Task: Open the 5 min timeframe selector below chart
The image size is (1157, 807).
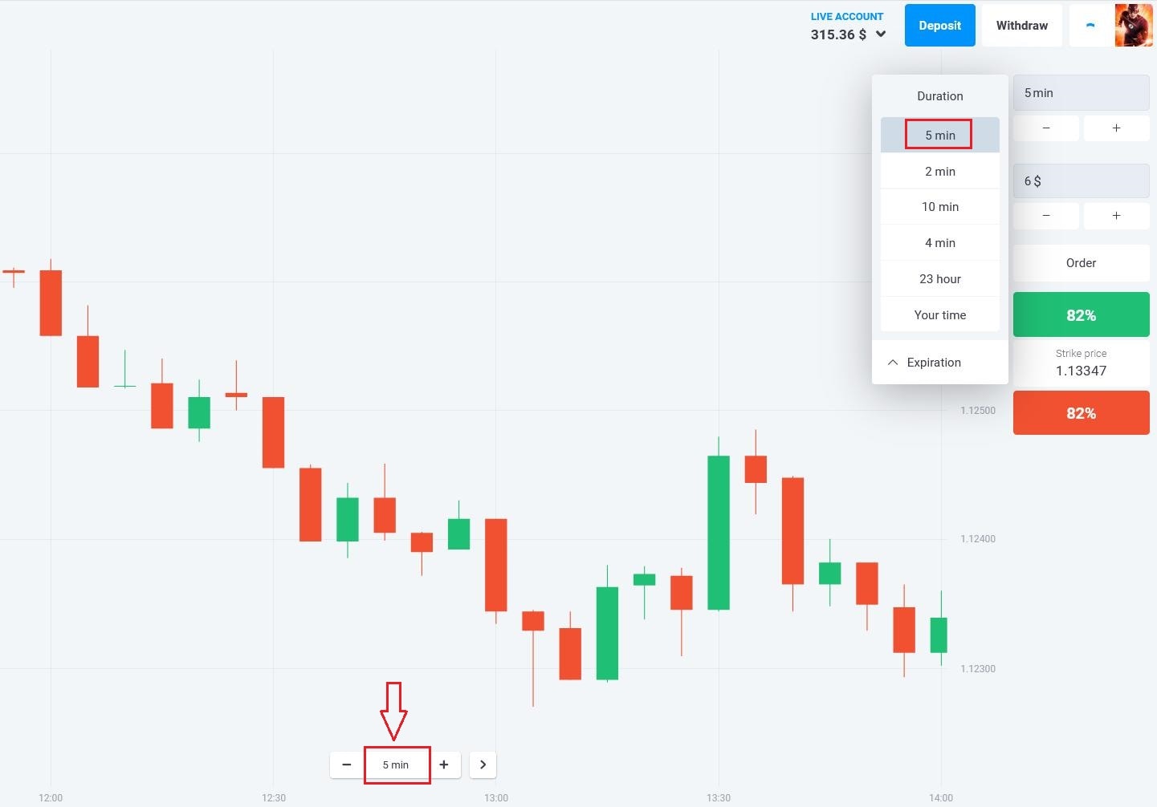Action: (x=396, y=764)
